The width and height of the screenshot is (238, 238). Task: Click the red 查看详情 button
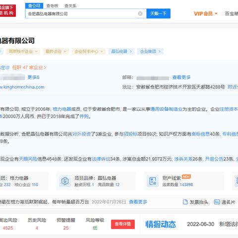123,224
